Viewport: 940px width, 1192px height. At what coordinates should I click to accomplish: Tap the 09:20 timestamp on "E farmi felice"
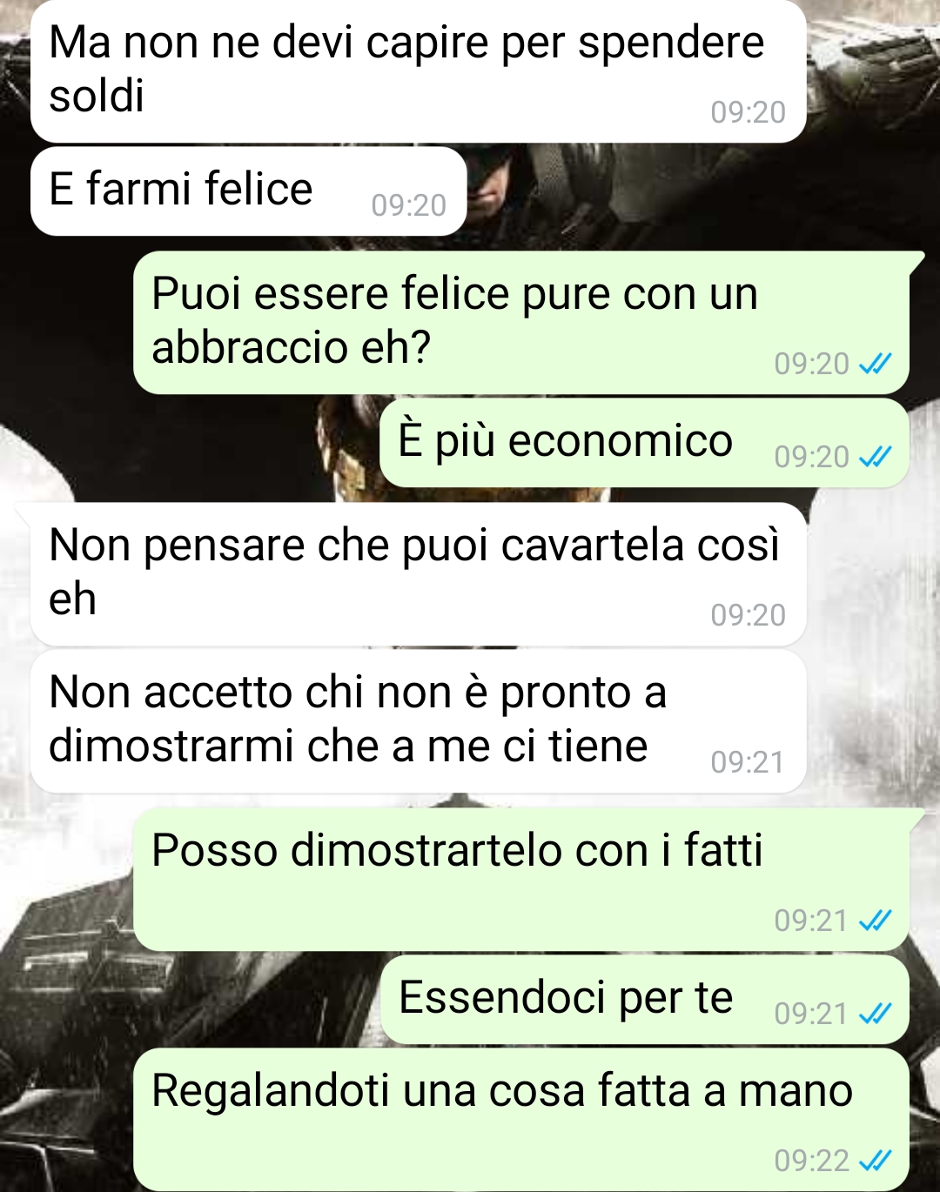(x=408, y=205)
